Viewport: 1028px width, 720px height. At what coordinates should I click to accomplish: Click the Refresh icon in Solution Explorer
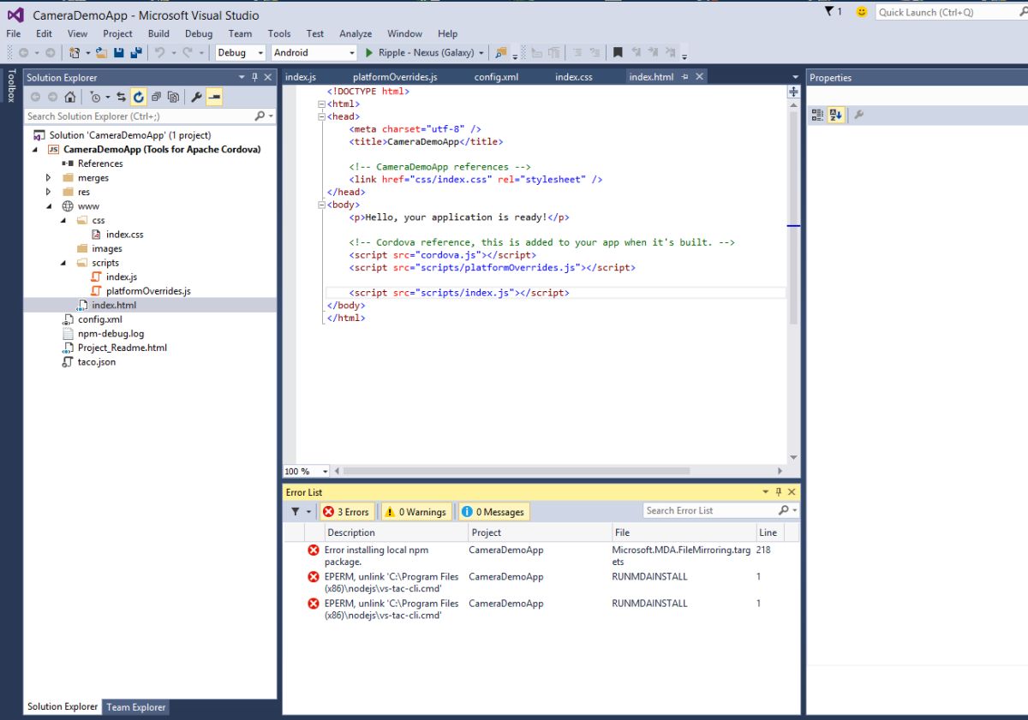(138, 97)
